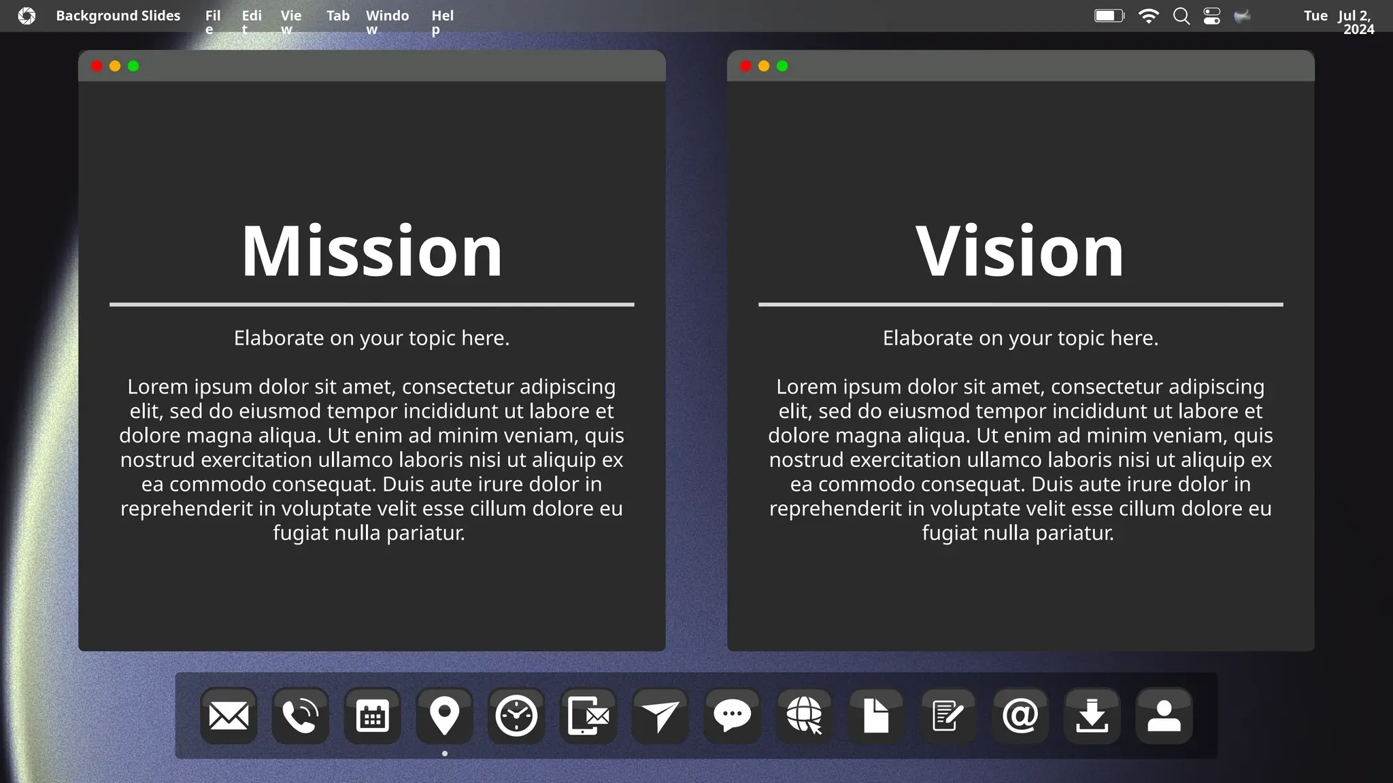Viewport: 1393px width, 783px height.
Task: Click the notes with pencil icon
Action: point(948,716)
